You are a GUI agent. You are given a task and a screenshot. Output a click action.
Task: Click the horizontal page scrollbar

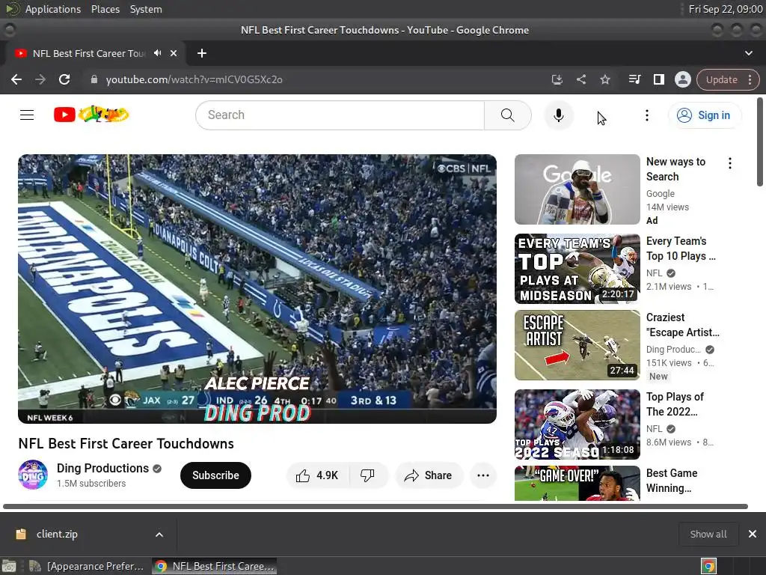pyautogui.click(x=376, y=507)
